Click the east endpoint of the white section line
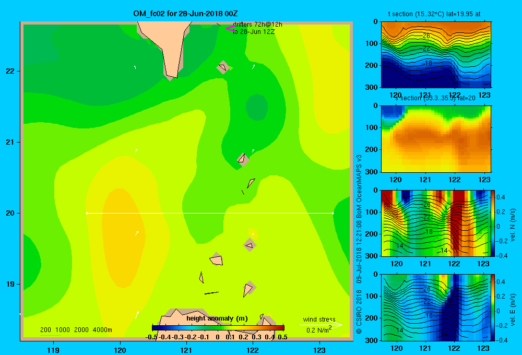This screenshot has width=522, height=355. (333, 213)
